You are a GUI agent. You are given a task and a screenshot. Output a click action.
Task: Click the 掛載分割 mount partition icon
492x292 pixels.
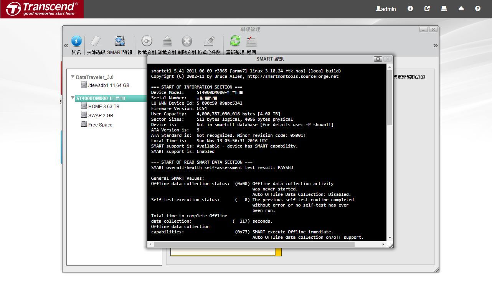pyautogui.click(x=147, y=41)
